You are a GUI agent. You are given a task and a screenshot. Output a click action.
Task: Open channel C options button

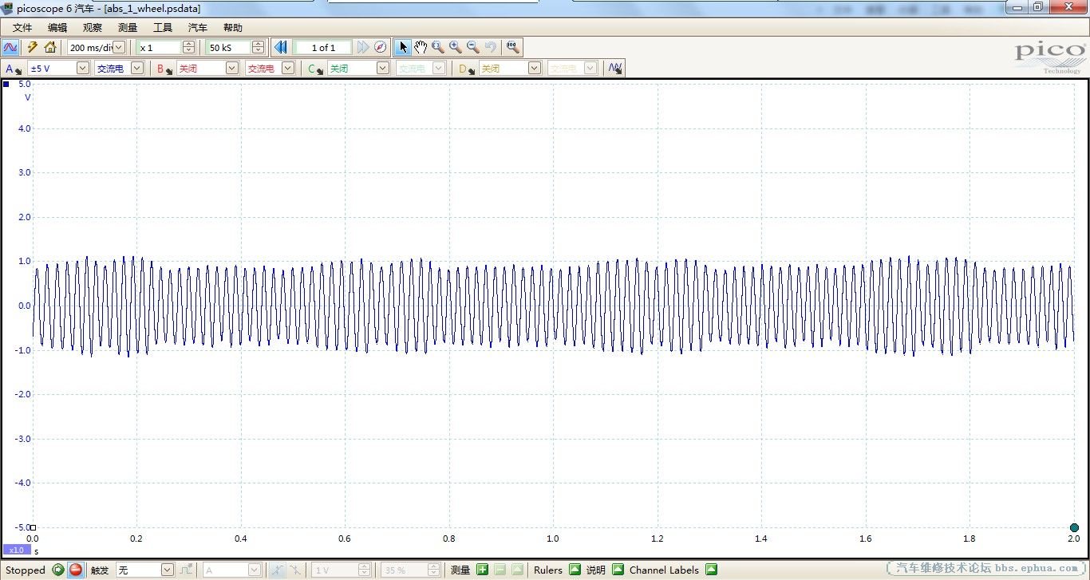tap(316, 69)
